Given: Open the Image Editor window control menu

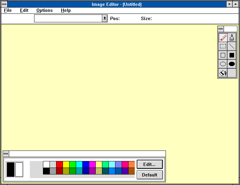Looking at the screenshot, I should (x=4, y=4).
